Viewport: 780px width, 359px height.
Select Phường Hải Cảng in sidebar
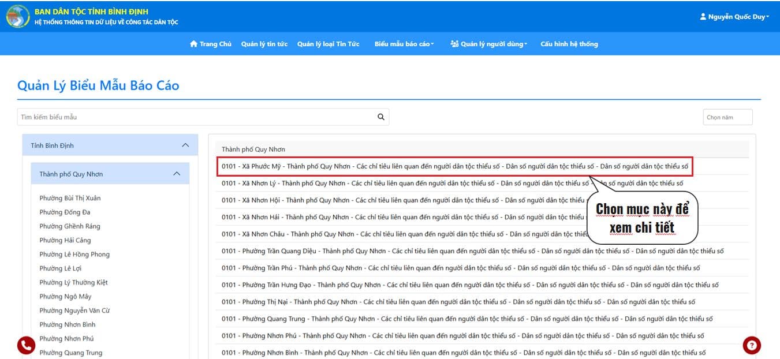pos(65,240)
